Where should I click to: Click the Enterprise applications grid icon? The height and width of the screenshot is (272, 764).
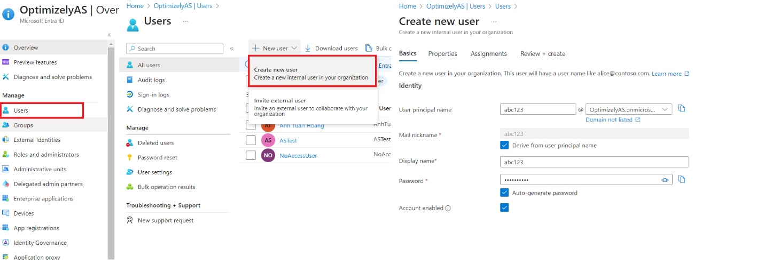click(6, 198)
